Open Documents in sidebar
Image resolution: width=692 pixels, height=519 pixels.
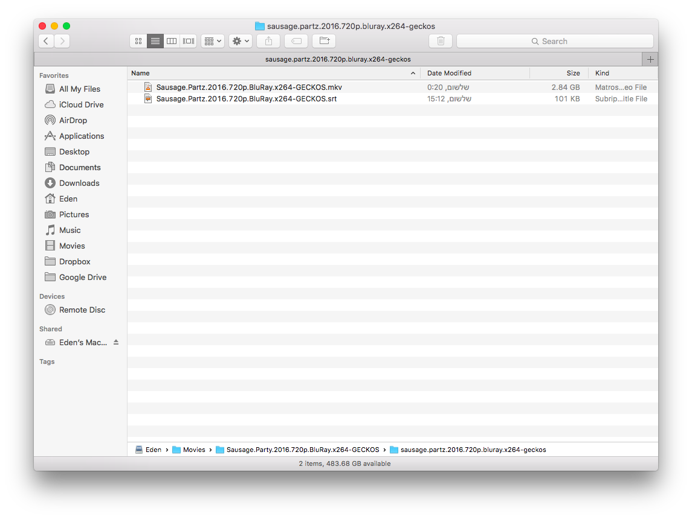(x=80, y=167)
